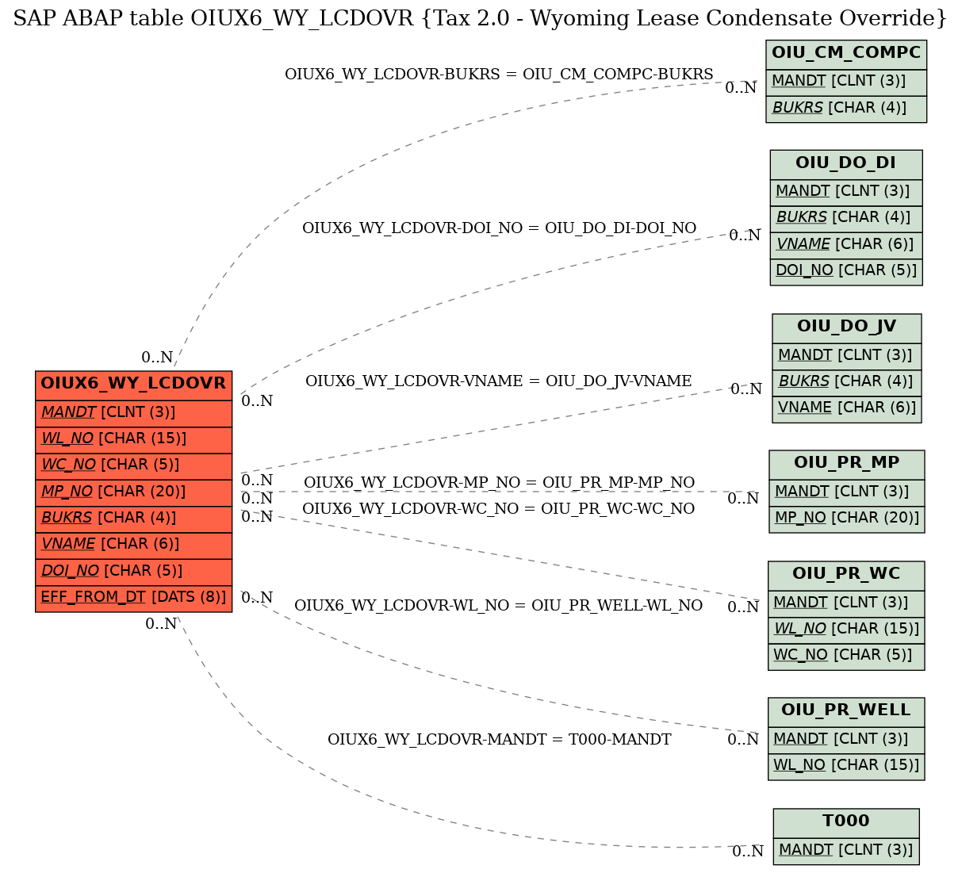Click the 0..N cardinality beside T000
Screen dimensions: 962x873
[x=747, y=852]
